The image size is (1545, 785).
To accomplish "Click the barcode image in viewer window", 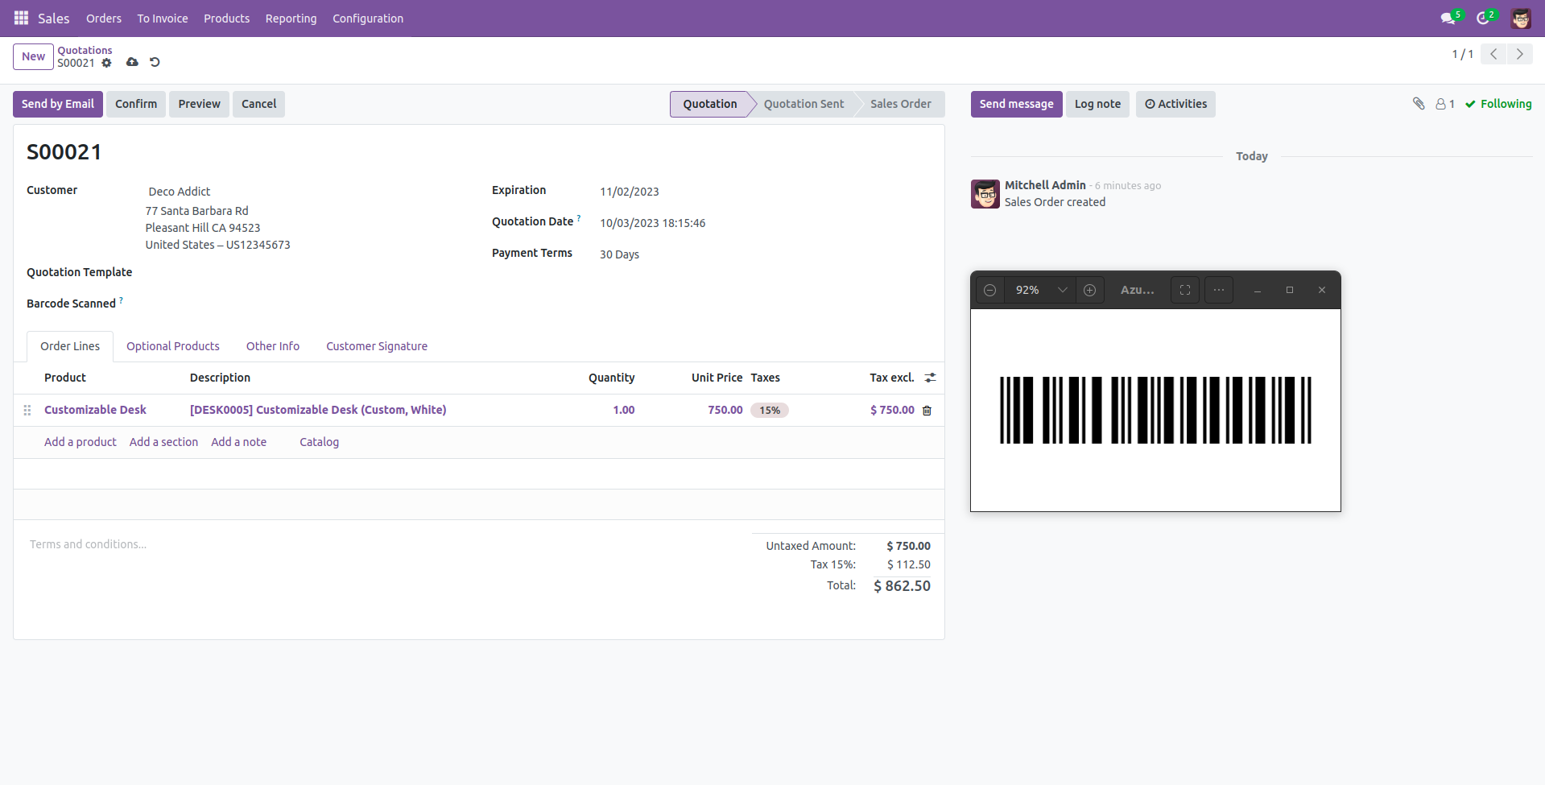I will (x=1155, y=410).
